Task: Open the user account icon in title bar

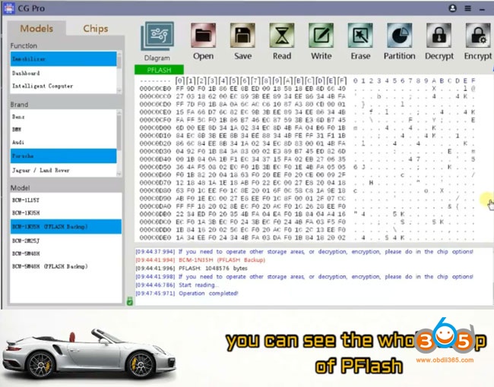Action: coord(454,8)
